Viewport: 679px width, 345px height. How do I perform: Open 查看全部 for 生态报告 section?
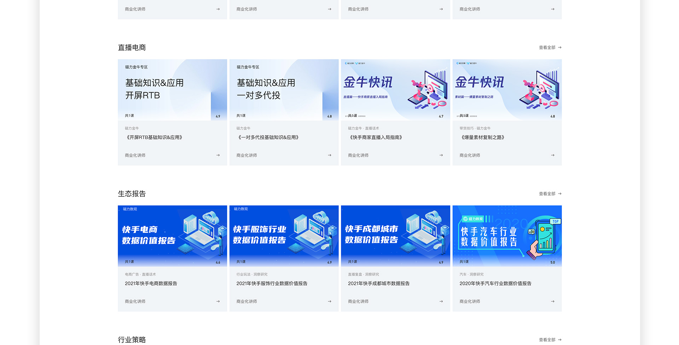coord(550,194)
